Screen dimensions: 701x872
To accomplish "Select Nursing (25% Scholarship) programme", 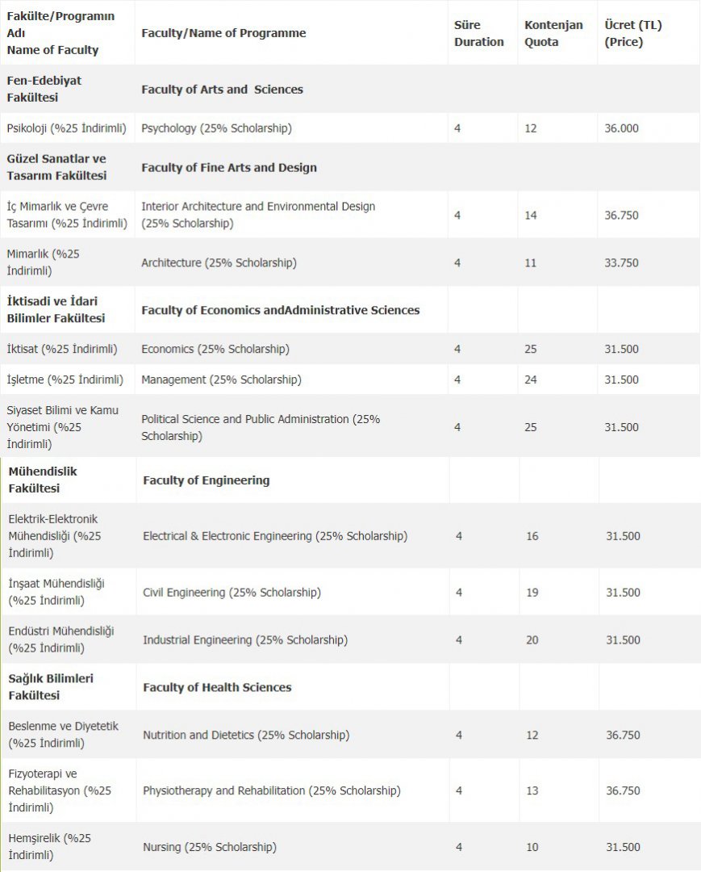I will click(x=210, y=848).
